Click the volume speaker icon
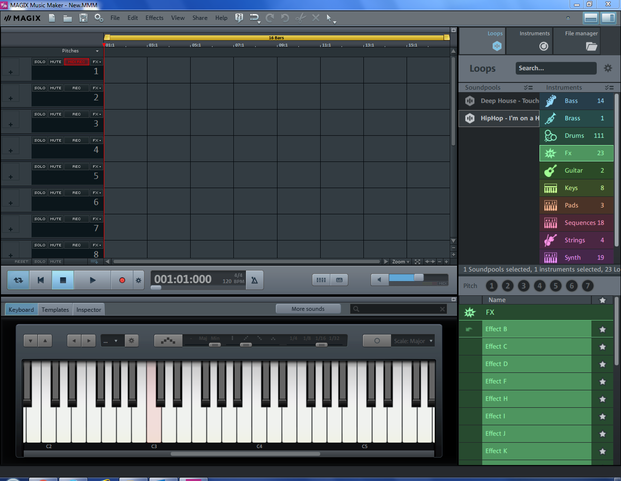The image size is (621, 481). tap(379, 280)
